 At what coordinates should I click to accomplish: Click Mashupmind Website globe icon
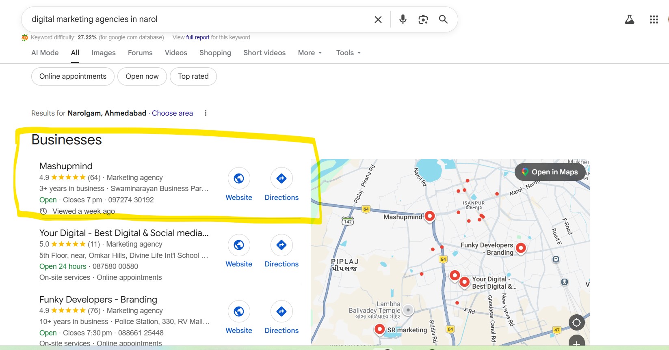pos(239,178)
